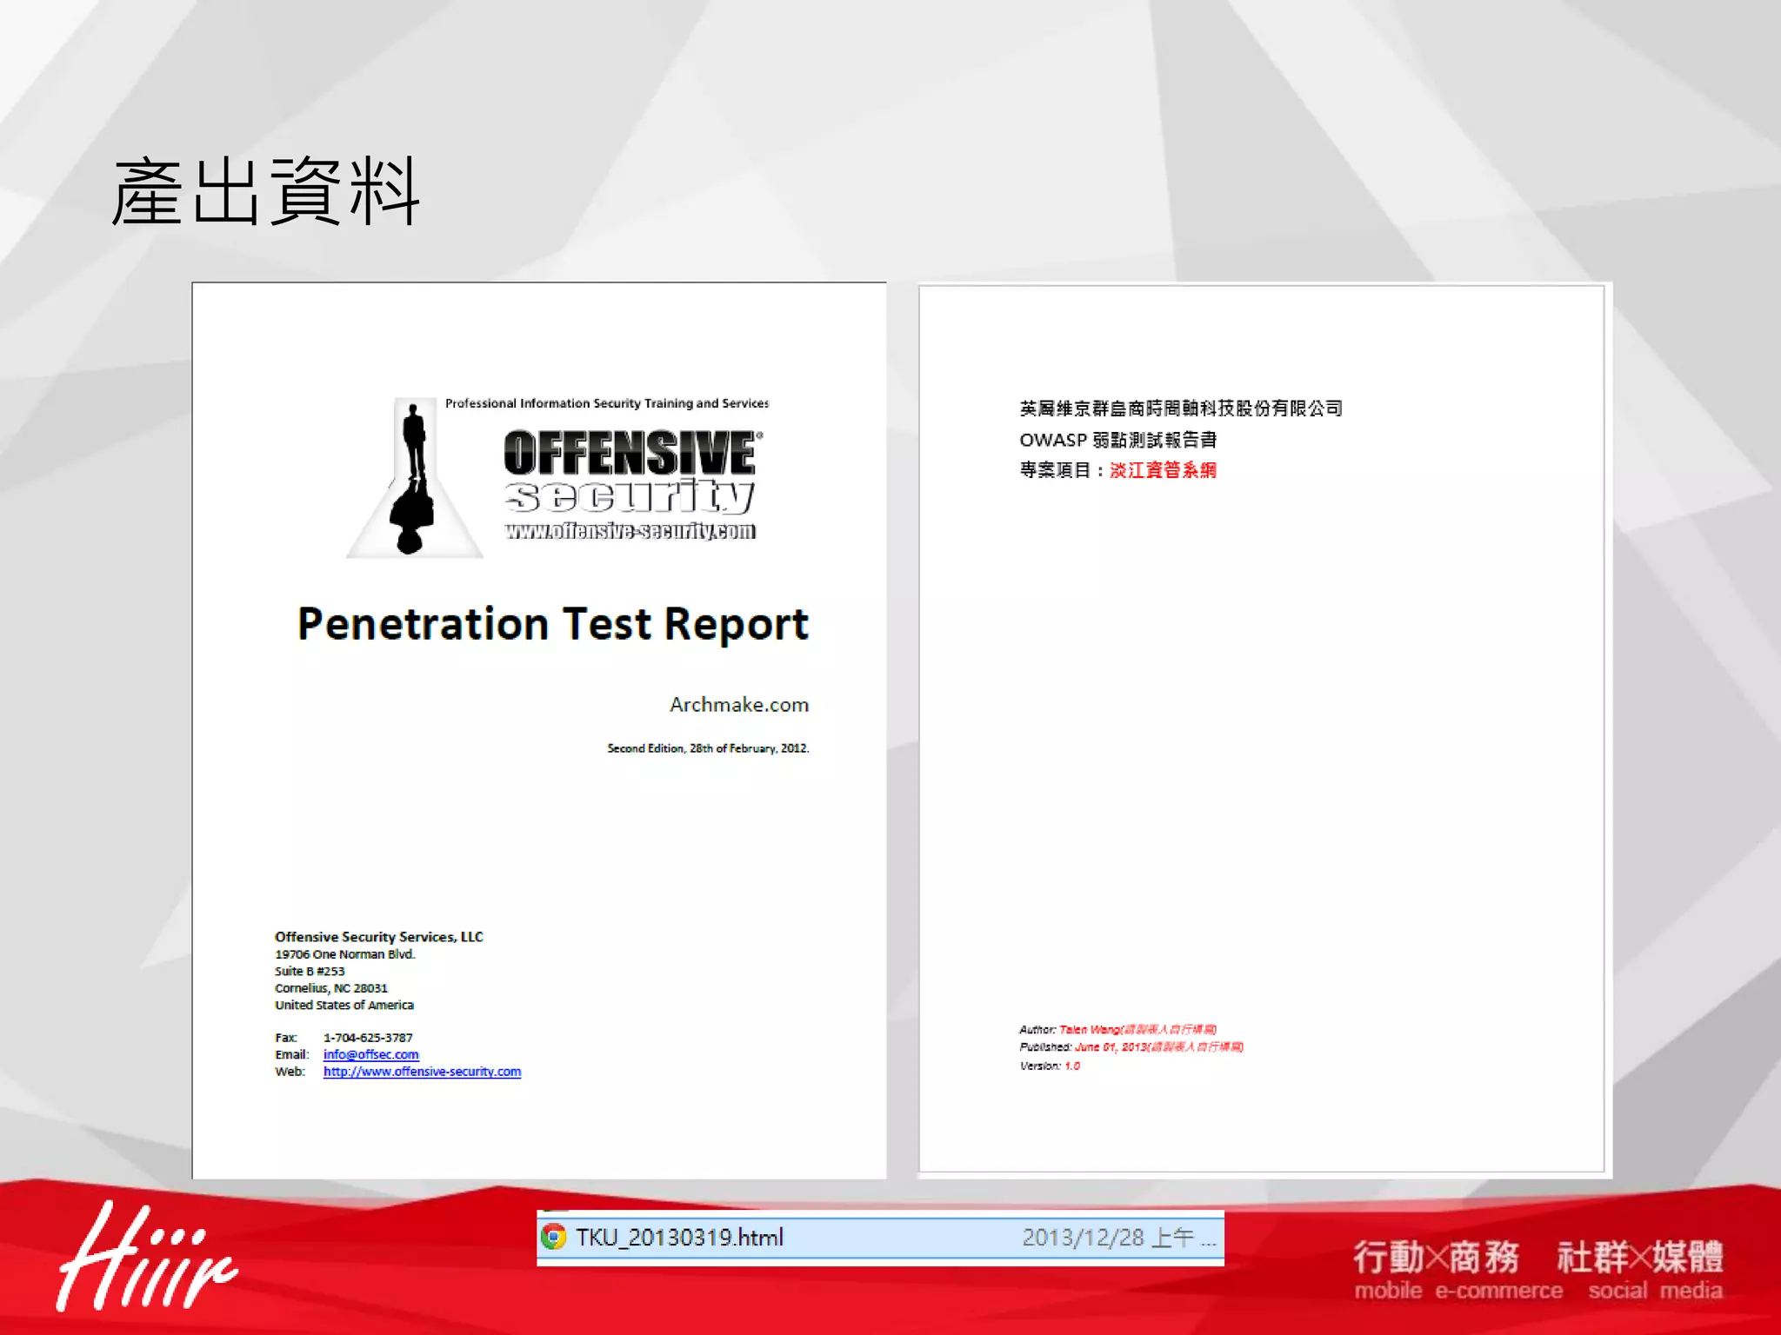Select the OWASP 弱點測試報告書 title line
Image resolution: width=1781 pixels, height=1335 pixels.
[1117, 440]
